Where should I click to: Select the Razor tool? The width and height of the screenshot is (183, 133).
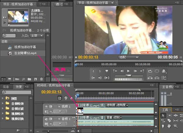click(169, 120)
